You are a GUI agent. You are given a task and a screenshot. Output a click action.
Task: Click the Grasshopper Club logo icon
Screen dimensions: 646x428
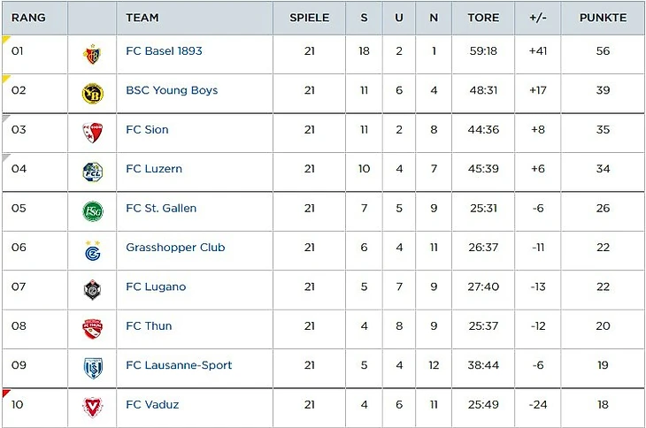tap(92, 250)
